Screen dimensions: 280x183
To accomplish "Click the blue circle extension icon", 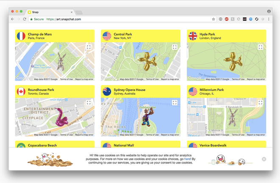I will coord(251,19).
